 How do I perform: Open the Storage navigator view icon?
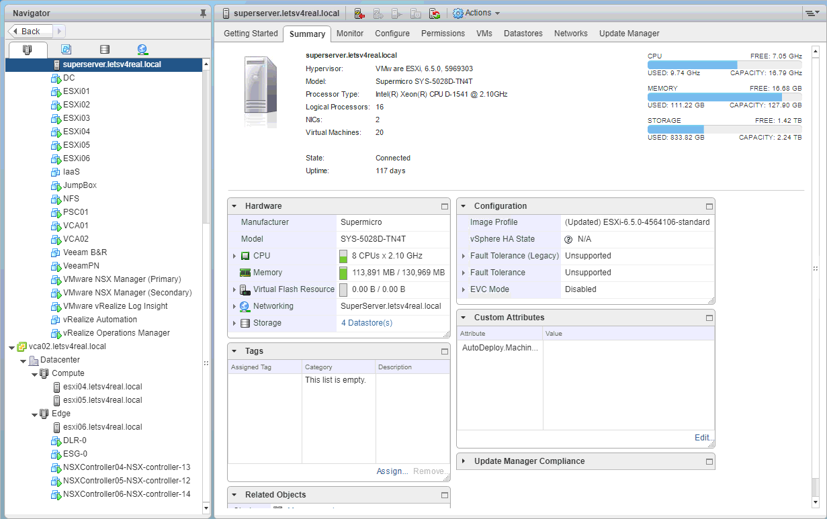(104, 50)
